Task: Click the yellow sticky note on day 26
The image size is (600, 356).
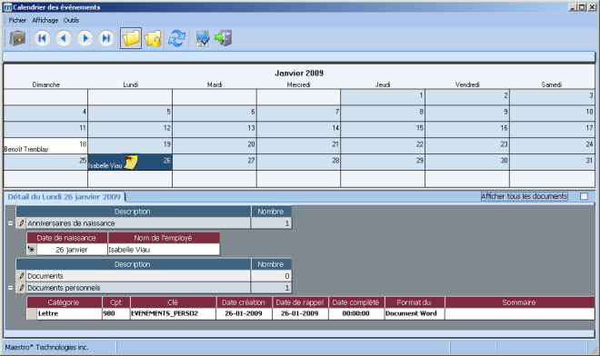Action: (131, 163)
